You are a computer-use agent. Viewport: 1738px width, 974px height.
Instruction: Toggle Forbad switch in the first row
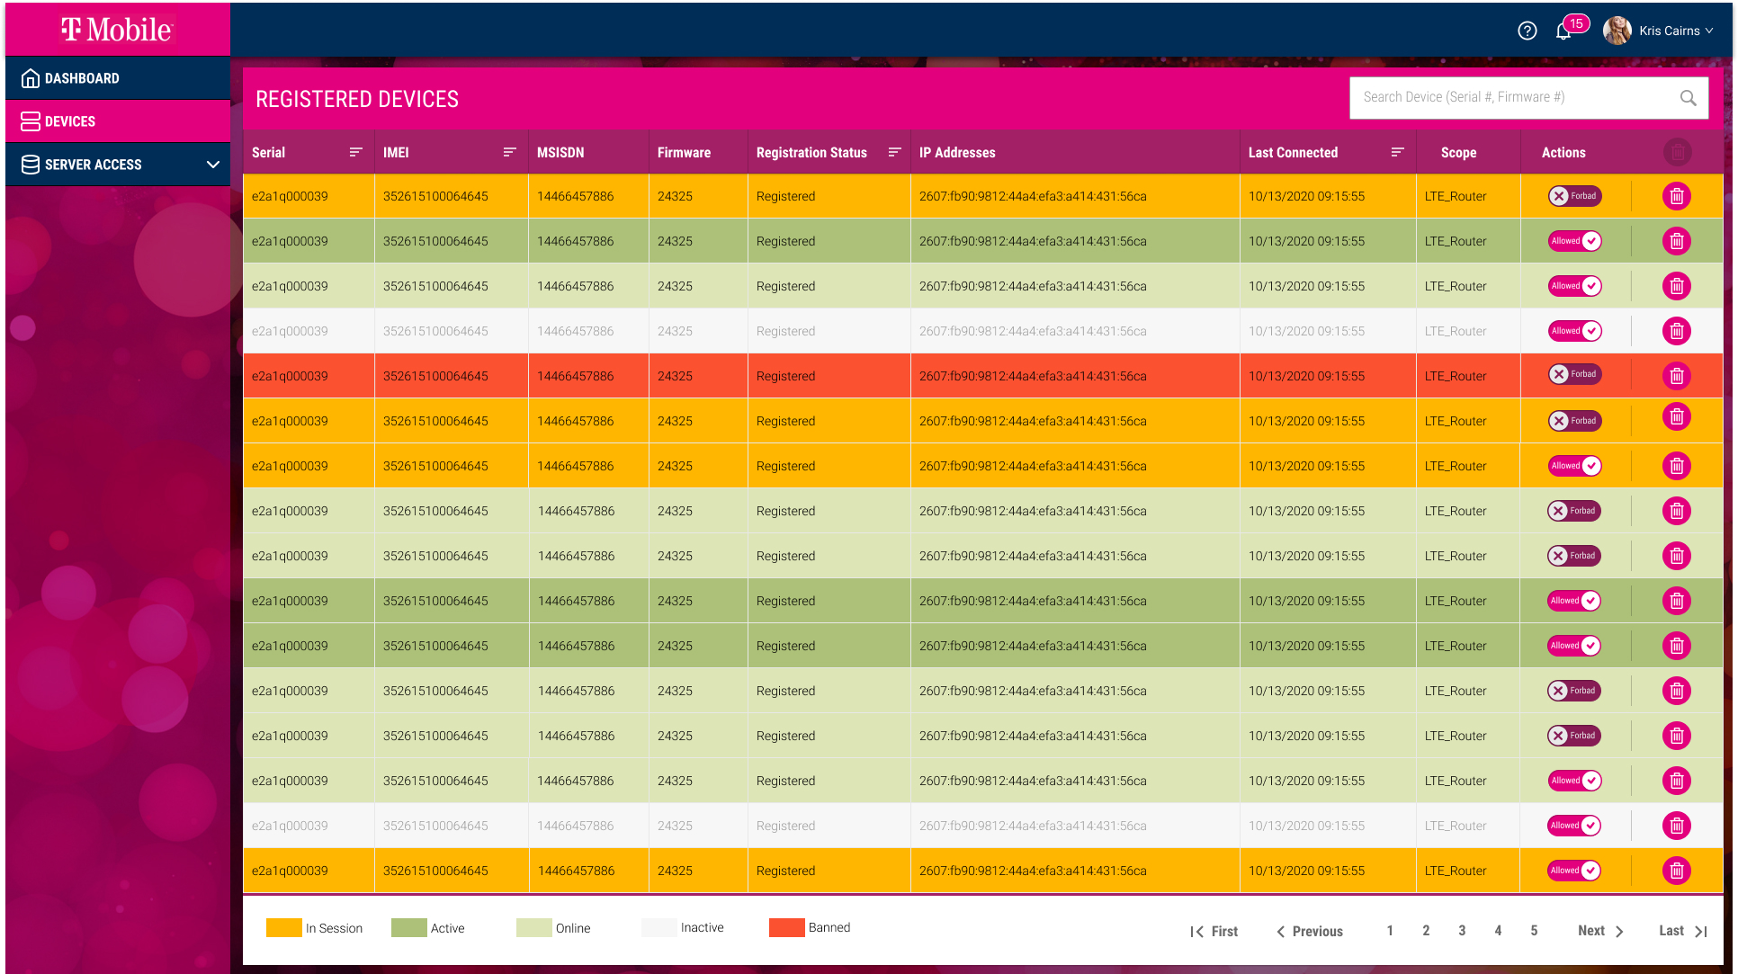(x=1574, y=196)
